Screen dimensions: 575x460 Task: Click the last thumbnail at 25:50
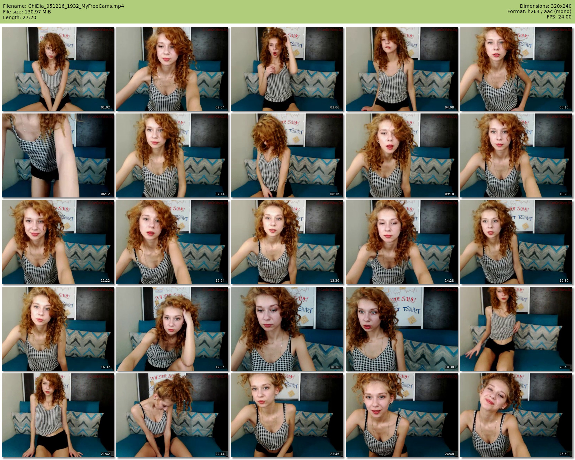(x=516, y=415)
